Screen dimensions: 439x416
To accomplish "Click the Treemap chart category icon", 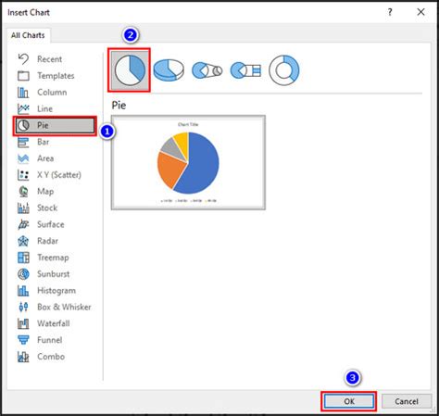I will [23, 258].
